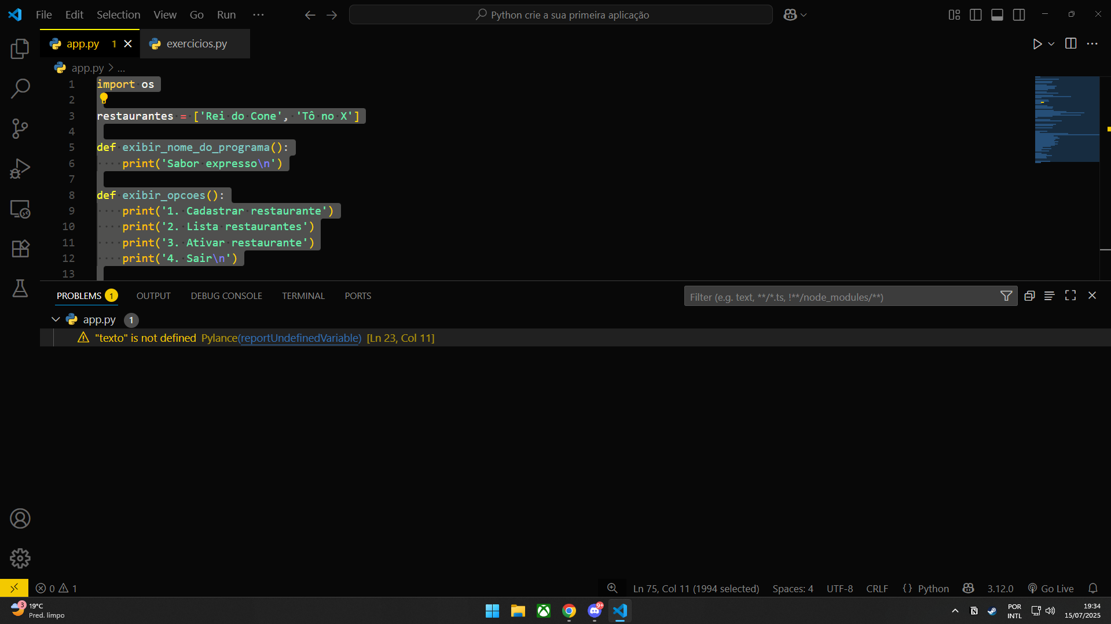Click the zoom icon in status bar
Image resolution: width=1111 pixels, height=624 pixels.
coord(612,588)
